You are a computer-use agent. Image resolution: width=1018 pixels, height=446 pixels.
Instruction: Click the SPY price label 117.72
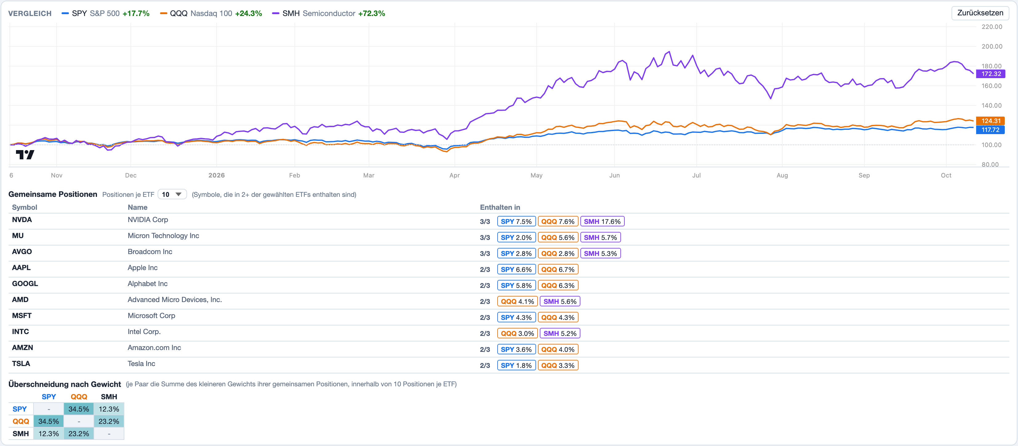tap(991, 129)
